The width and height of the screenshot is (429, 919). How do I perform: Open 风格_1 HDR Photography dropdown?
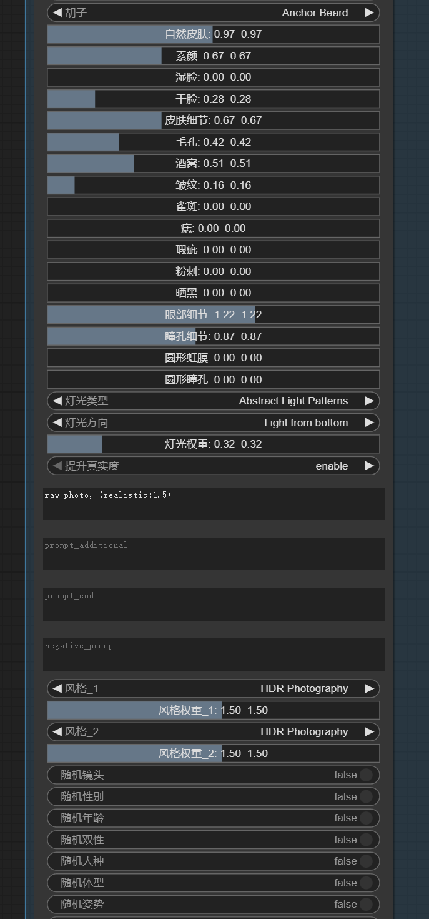tap(214, 688)
